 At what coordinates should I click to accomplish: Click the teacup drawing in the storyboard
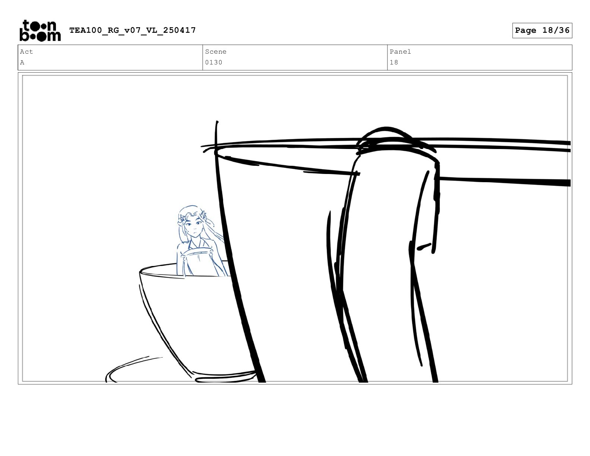[197, 321]
